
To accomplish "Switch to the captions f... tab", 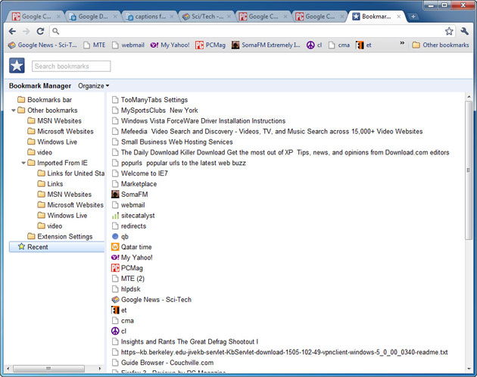I will tap(148, 17).
